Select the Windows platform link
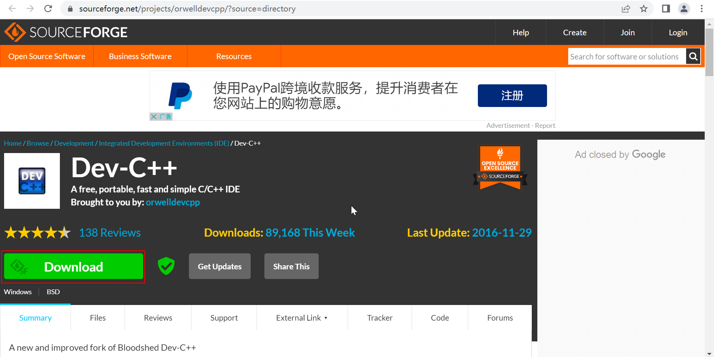The width and height of the screenshot is (714, 357). [18, 292]
